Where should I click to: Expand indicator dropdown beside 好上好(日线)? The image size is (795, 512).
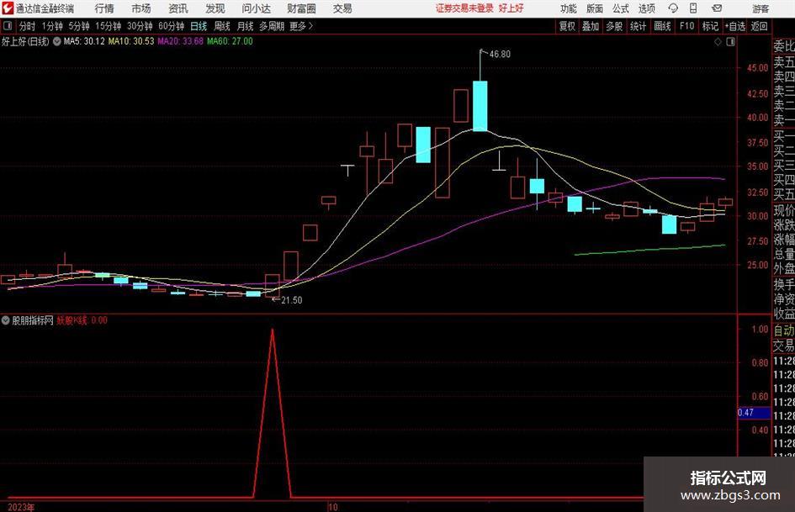tap(57, 41)
